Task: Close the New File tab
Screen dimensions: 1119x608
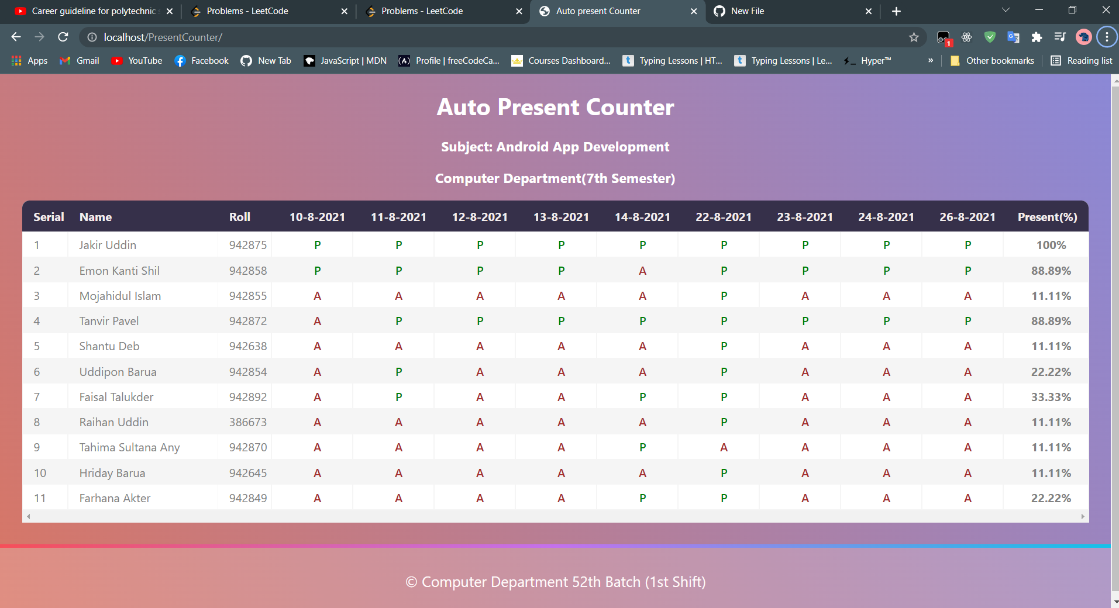Action: click(869, 11)
